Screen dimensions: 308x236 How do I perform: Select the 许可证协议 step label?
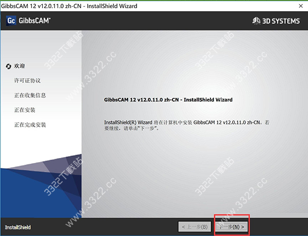(27, 81)
